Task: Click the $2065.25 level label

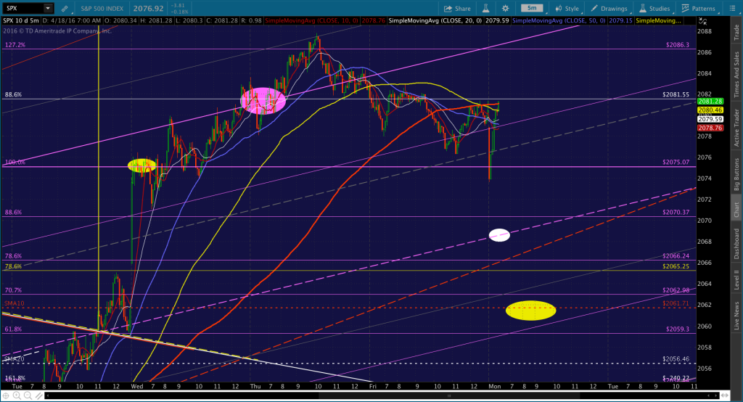Action: pyautogui.click(x=676, y=266)
